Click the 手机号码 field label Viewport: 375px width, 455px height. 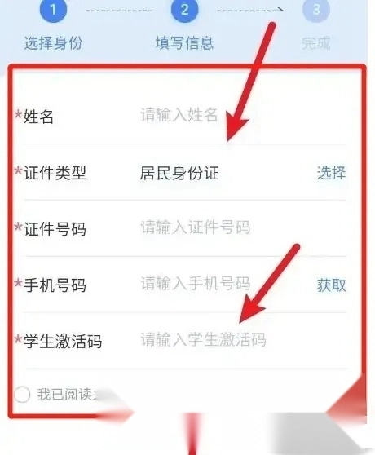point(55,285)
